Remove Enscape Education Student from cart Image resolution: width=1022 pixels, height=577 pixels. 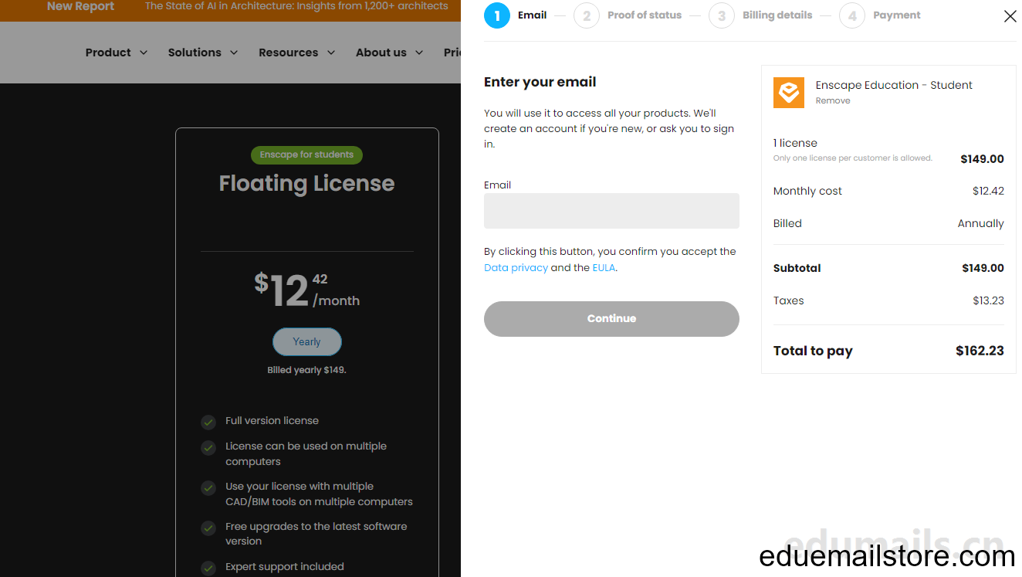pyautogui.click(x=833, y=100)
